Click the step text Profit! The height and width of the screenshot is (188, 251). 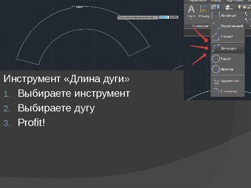pos(31,123)
